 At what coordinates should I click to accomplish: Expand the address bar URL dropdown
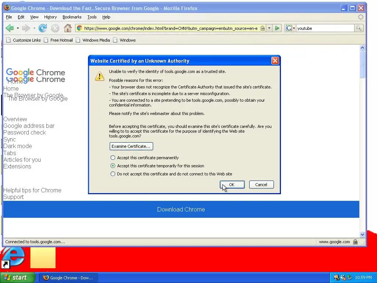269,28
